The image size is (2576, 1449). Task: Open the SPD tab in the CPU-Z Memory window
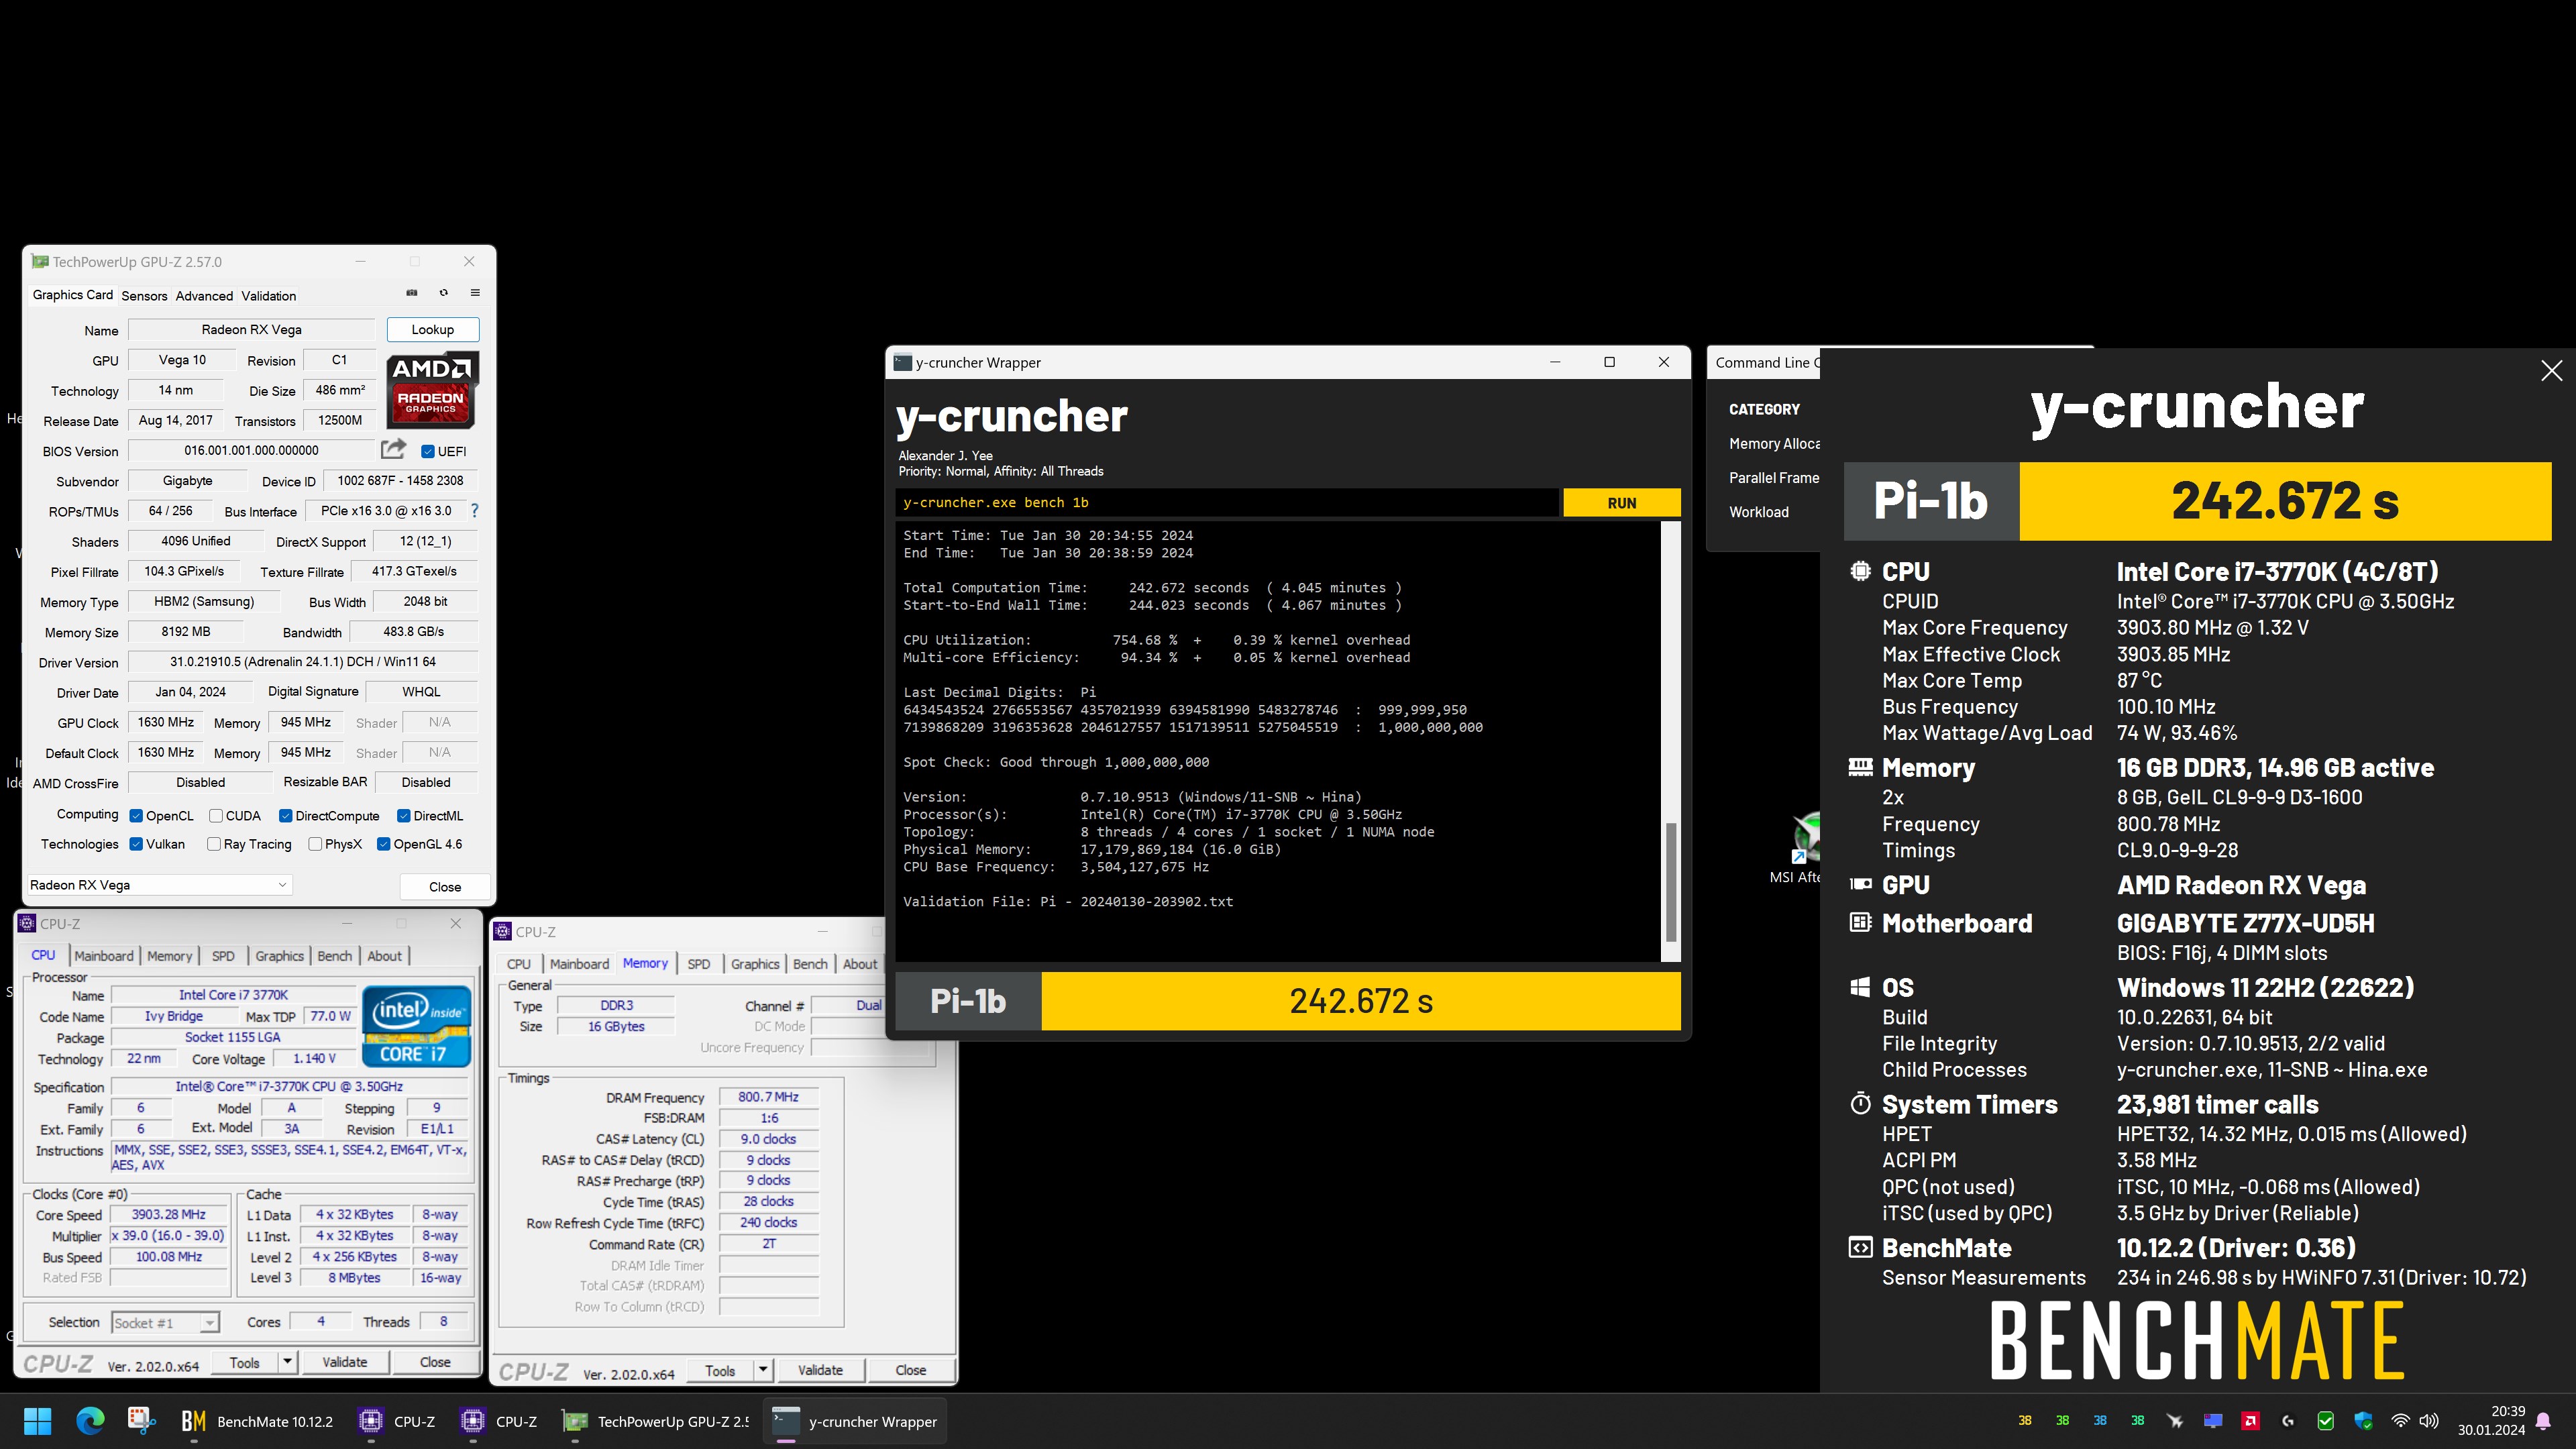point(698,964)
